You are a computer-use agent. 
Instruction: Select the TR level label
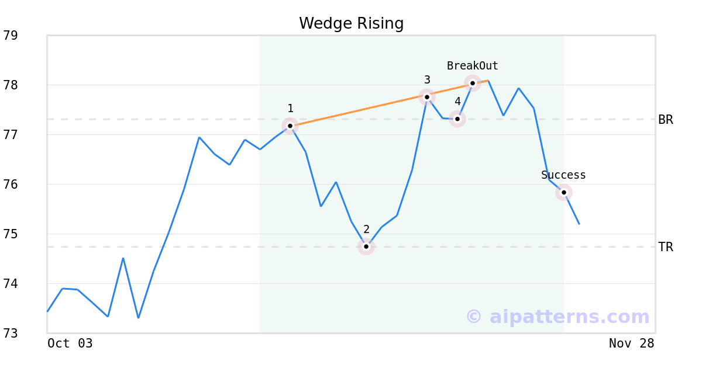666,247
